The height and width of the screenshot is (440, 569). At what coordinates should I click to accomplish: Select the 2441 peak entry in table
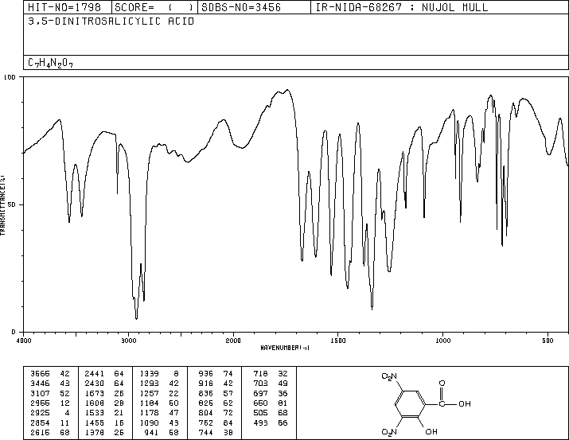coord(104,374)
